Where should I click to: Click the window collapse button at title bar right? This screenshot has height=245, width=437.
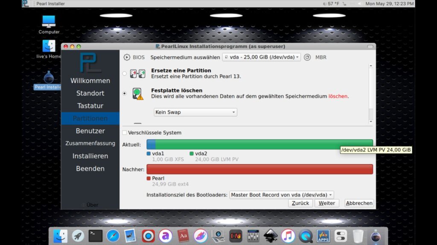point(370,46)
